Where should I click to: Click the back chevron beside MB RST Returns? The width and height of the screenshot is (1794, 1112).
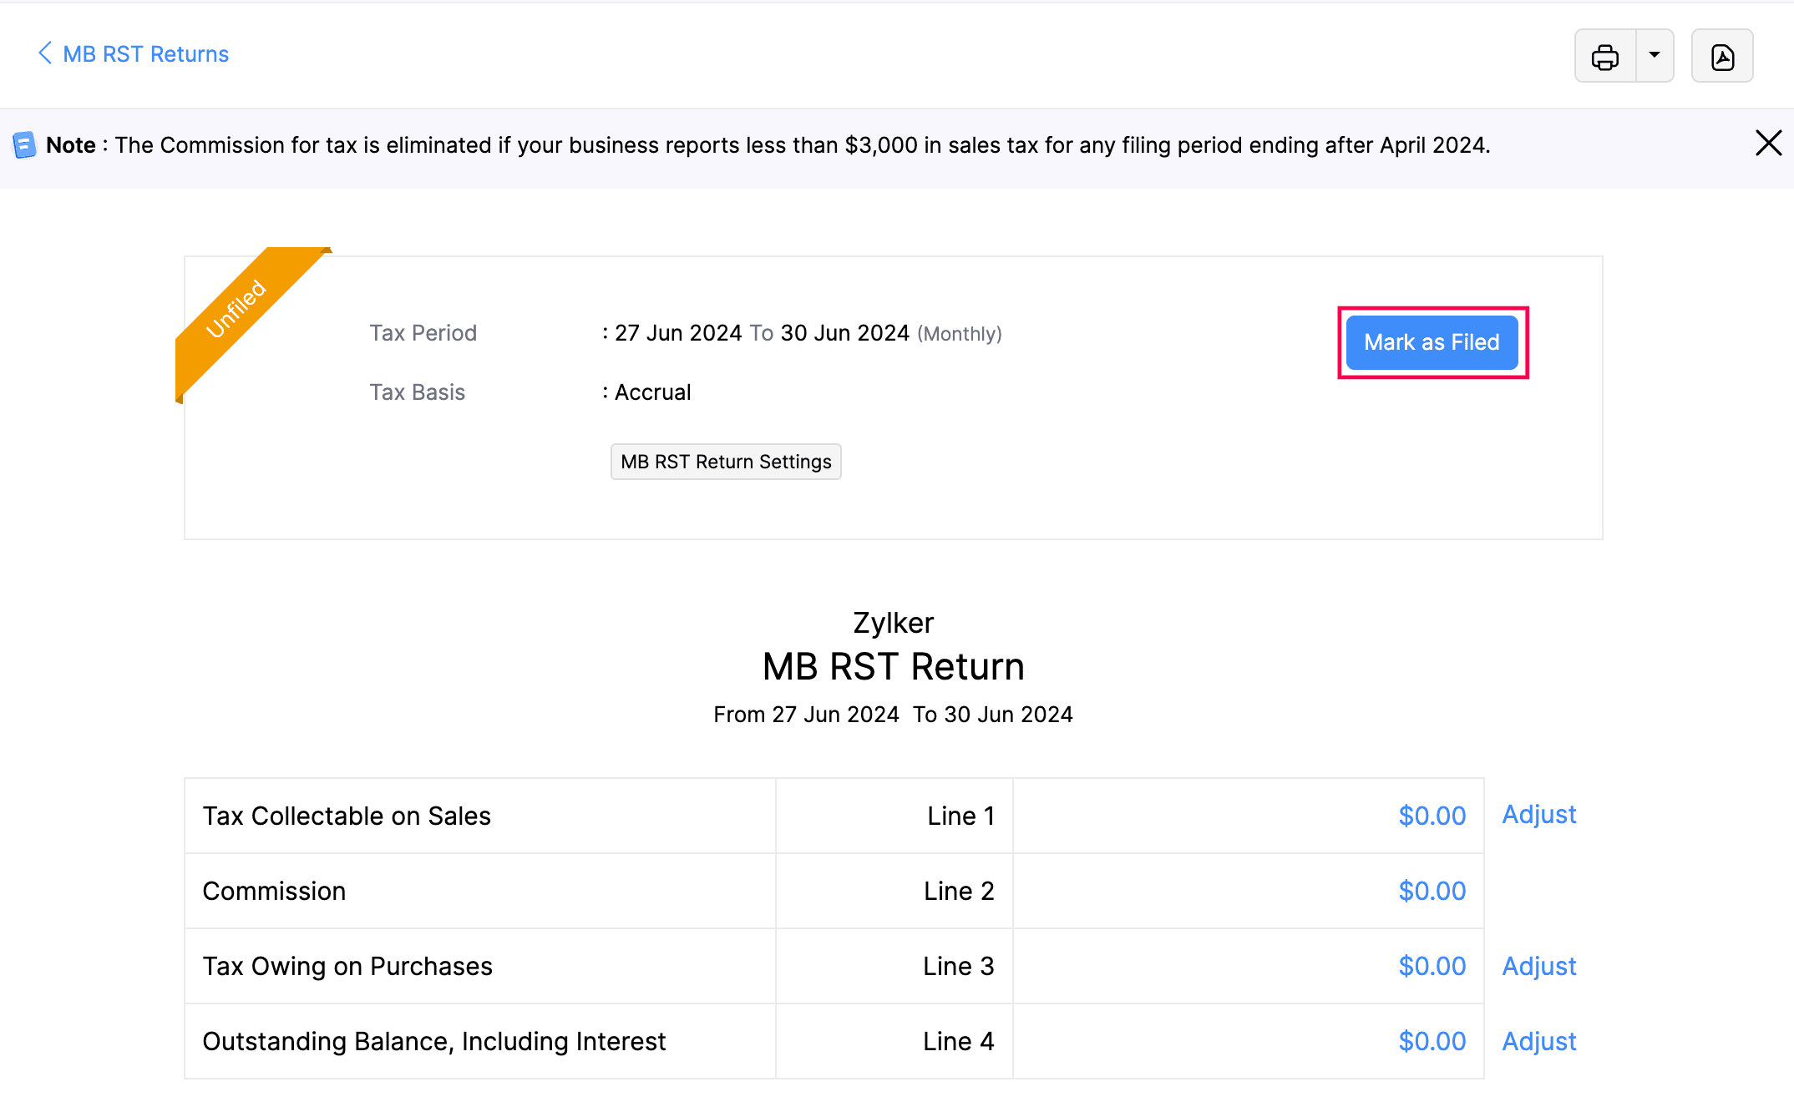45,53
